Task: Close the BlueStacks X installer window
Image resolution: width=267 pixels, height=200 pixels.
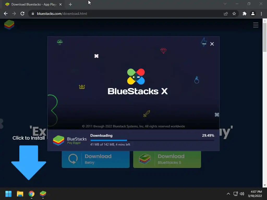Action: tap(212, 44)
